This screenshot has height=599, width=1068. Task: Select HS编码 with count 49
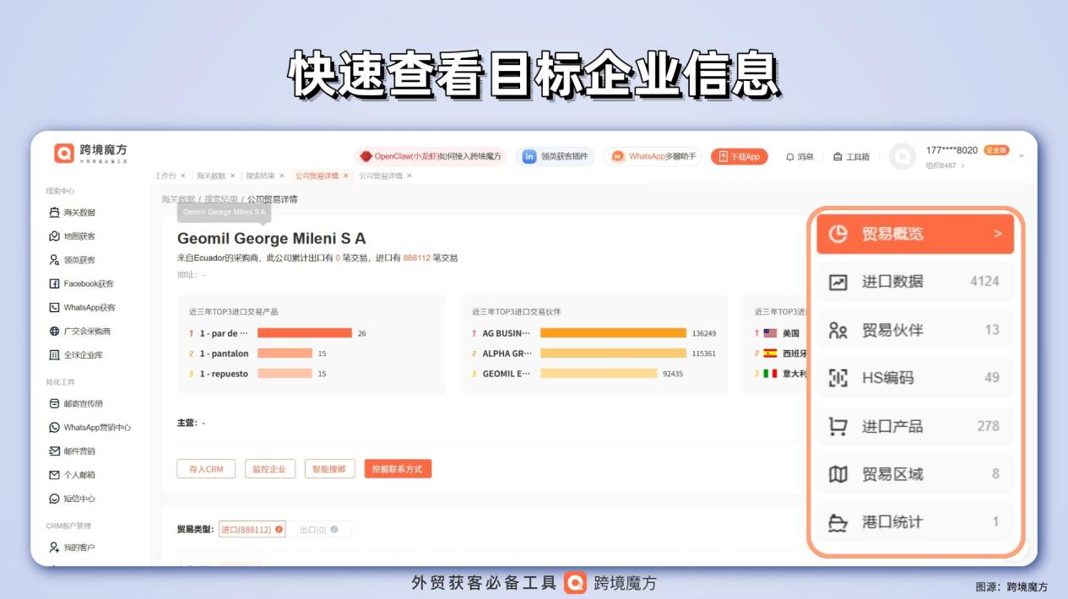pos(915,378)
